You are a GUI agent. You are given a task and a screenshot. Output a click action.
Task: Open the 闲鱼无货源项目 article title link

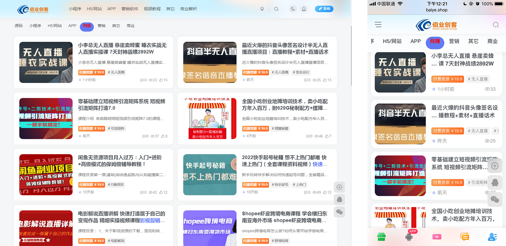pyautogui.click(x=120, y=161)
